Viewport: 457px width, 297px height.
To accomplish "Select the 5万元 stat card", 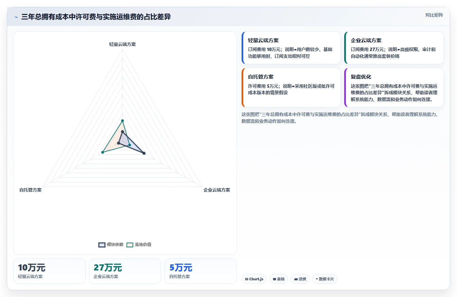I will coord(200,271).
